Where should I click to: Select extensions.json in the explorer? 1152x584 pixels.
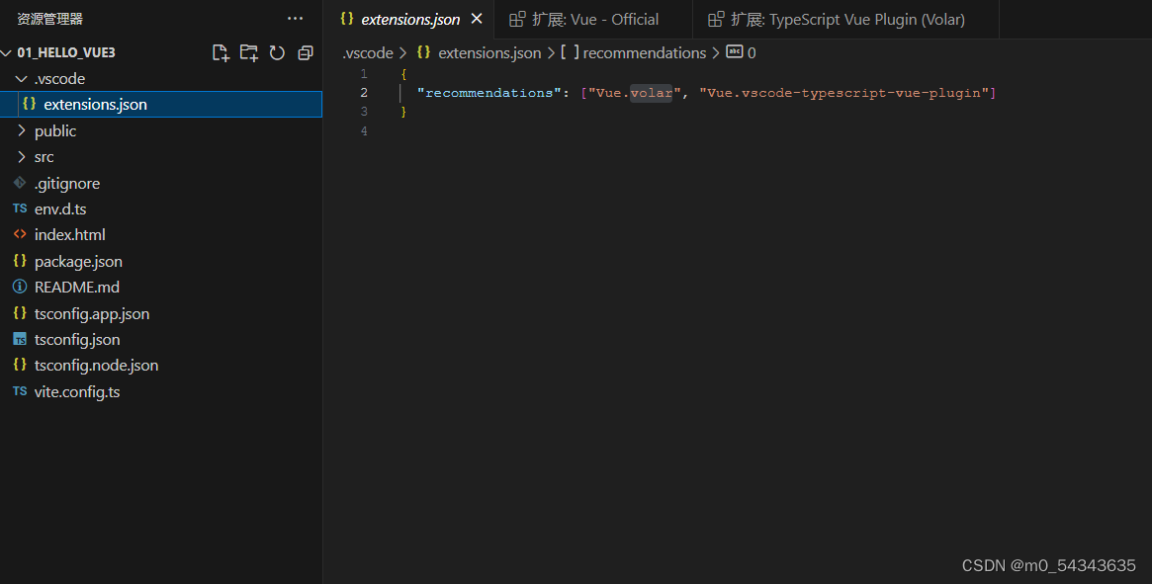[x=95, y=104]
